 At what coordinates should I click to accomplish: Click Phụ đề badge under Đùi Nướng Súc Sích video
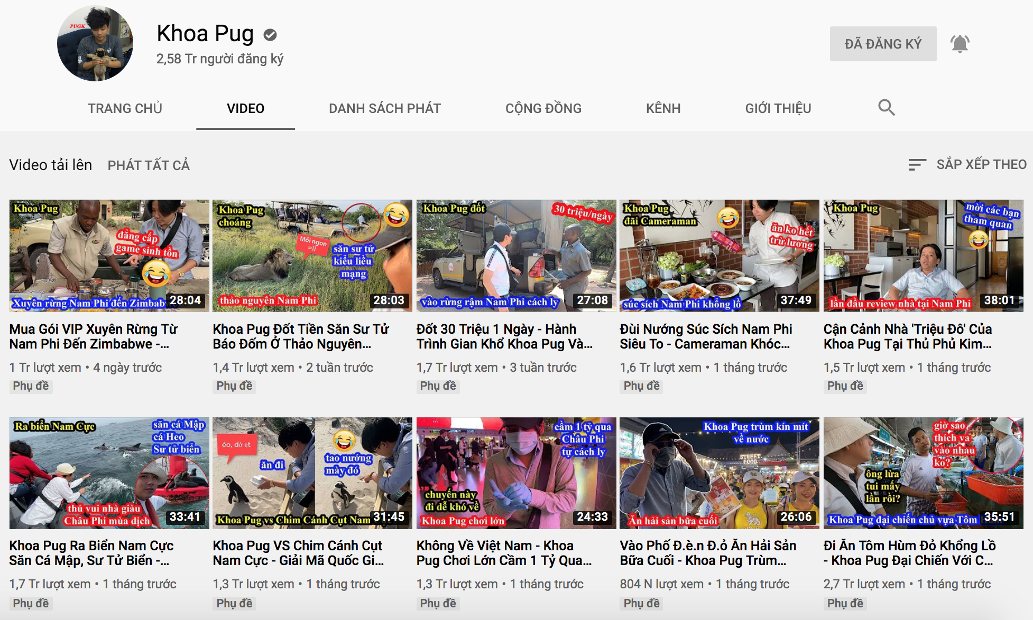(x=641, y=386)
